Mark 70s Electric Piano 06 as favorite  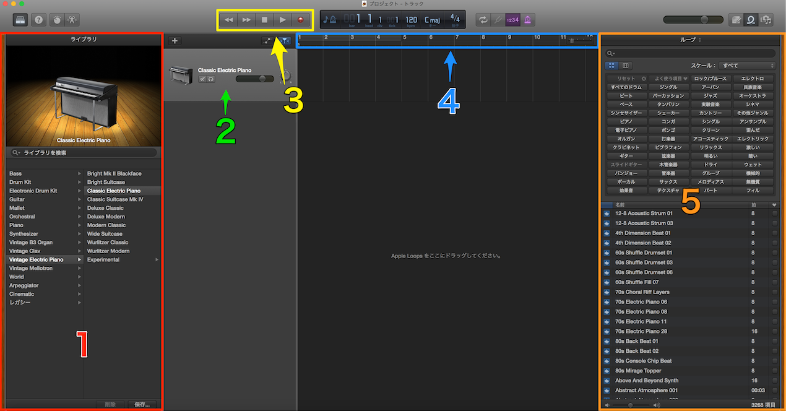point(774,302)
